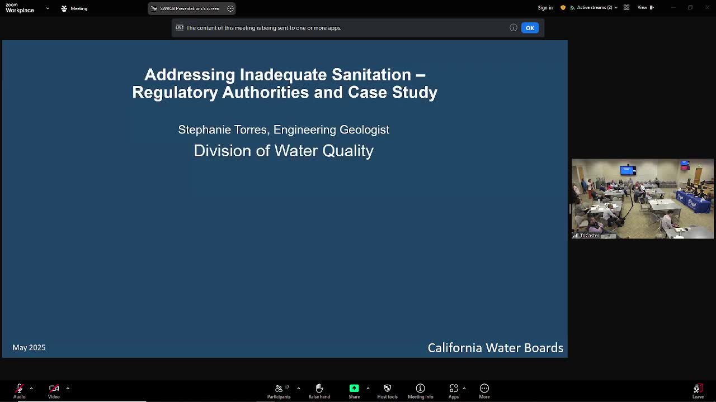The height and width of the screenshot is (402, 716).
Task: Open the Meeting tab
Action: [74, 8]
